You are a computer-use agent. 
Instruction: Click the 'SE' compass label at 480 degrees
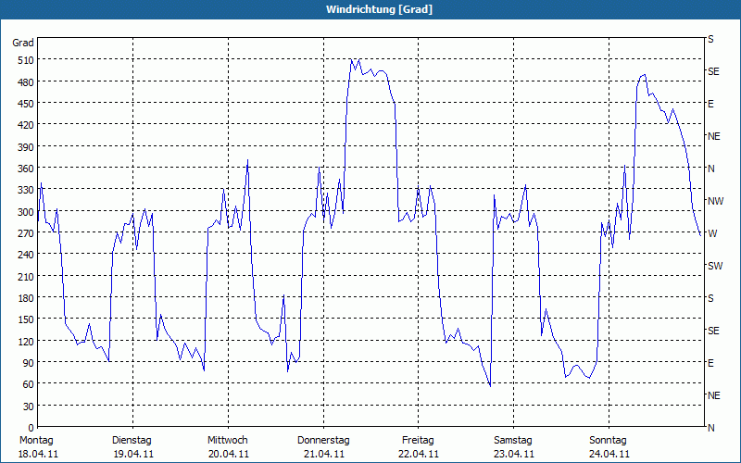pos(713,71)
